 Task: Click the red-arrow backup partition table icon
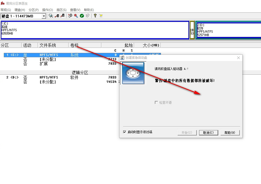pyautogui.click(x=57, y=16)
